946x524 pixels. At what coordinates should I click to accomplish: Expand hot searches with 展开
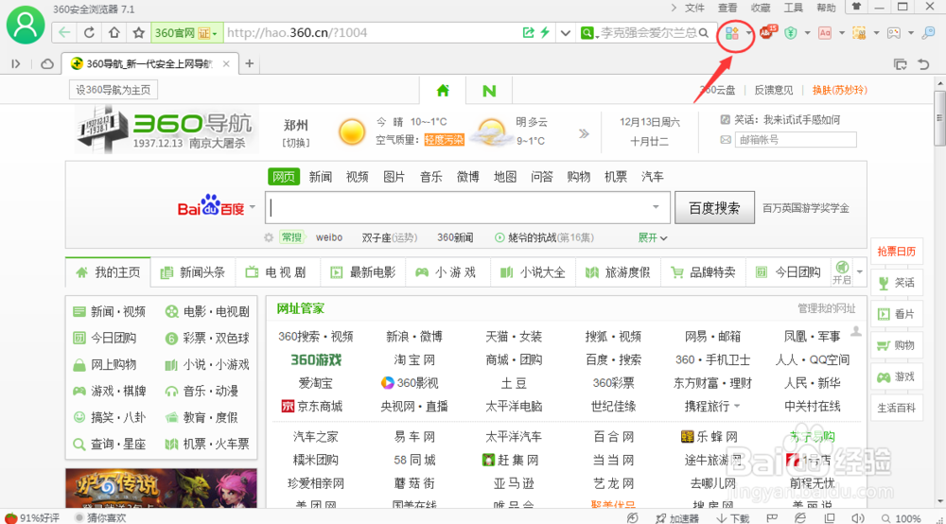click(x=653, y=237)
